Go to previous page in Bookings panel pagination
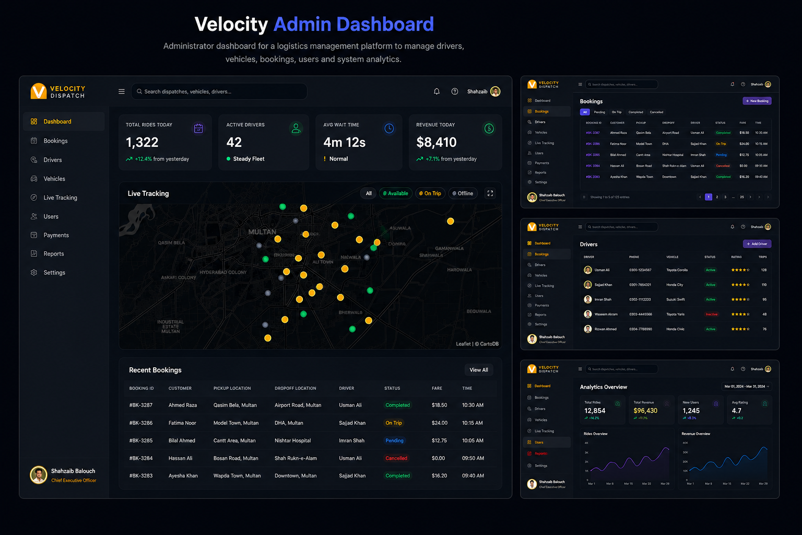Screen dimensions: 802x535 700,197
